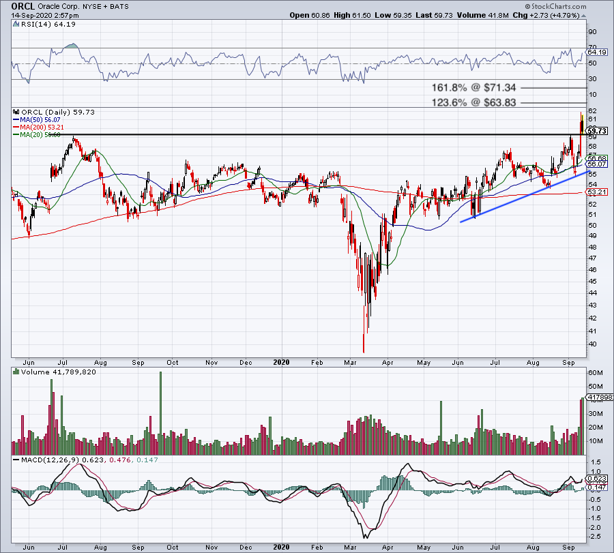Click the Oracle Corp. company name

59,7
